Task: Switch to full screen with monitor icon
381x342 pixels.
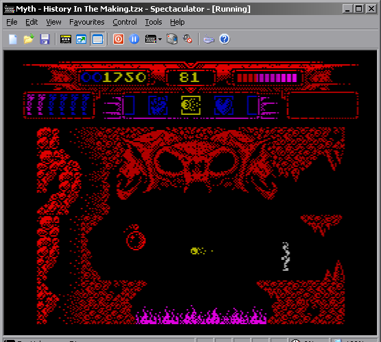Action: point(81,39)
